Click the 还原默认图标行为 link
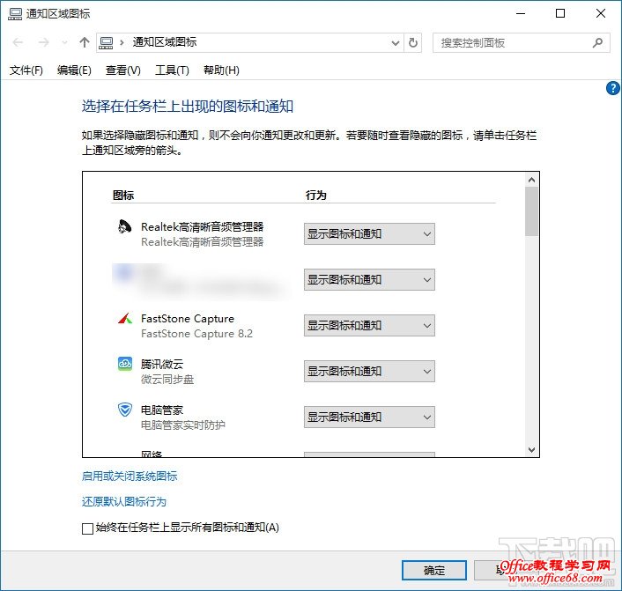622x591 pixels. pyautogui.click(x=124, y=502)
